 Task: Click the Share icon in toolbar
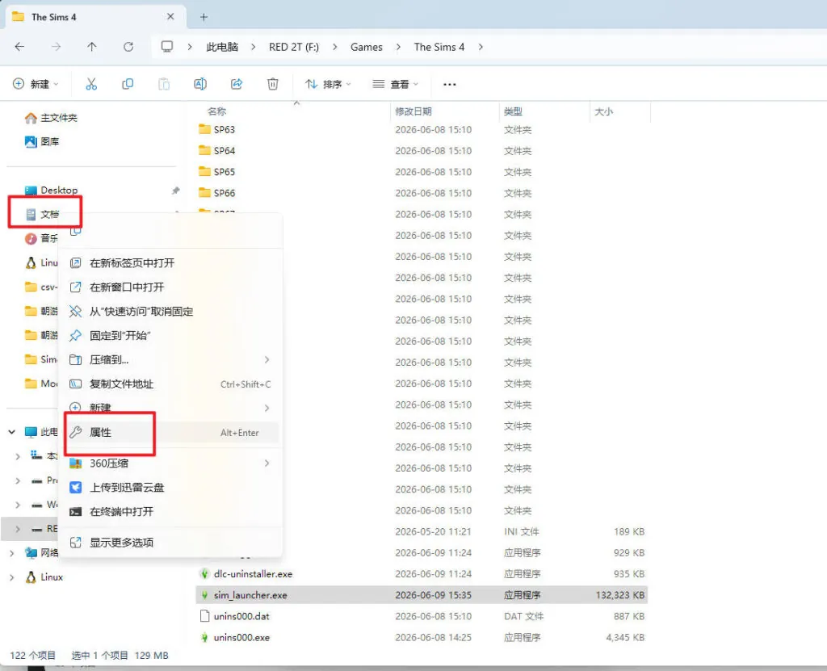click(237, 84)
